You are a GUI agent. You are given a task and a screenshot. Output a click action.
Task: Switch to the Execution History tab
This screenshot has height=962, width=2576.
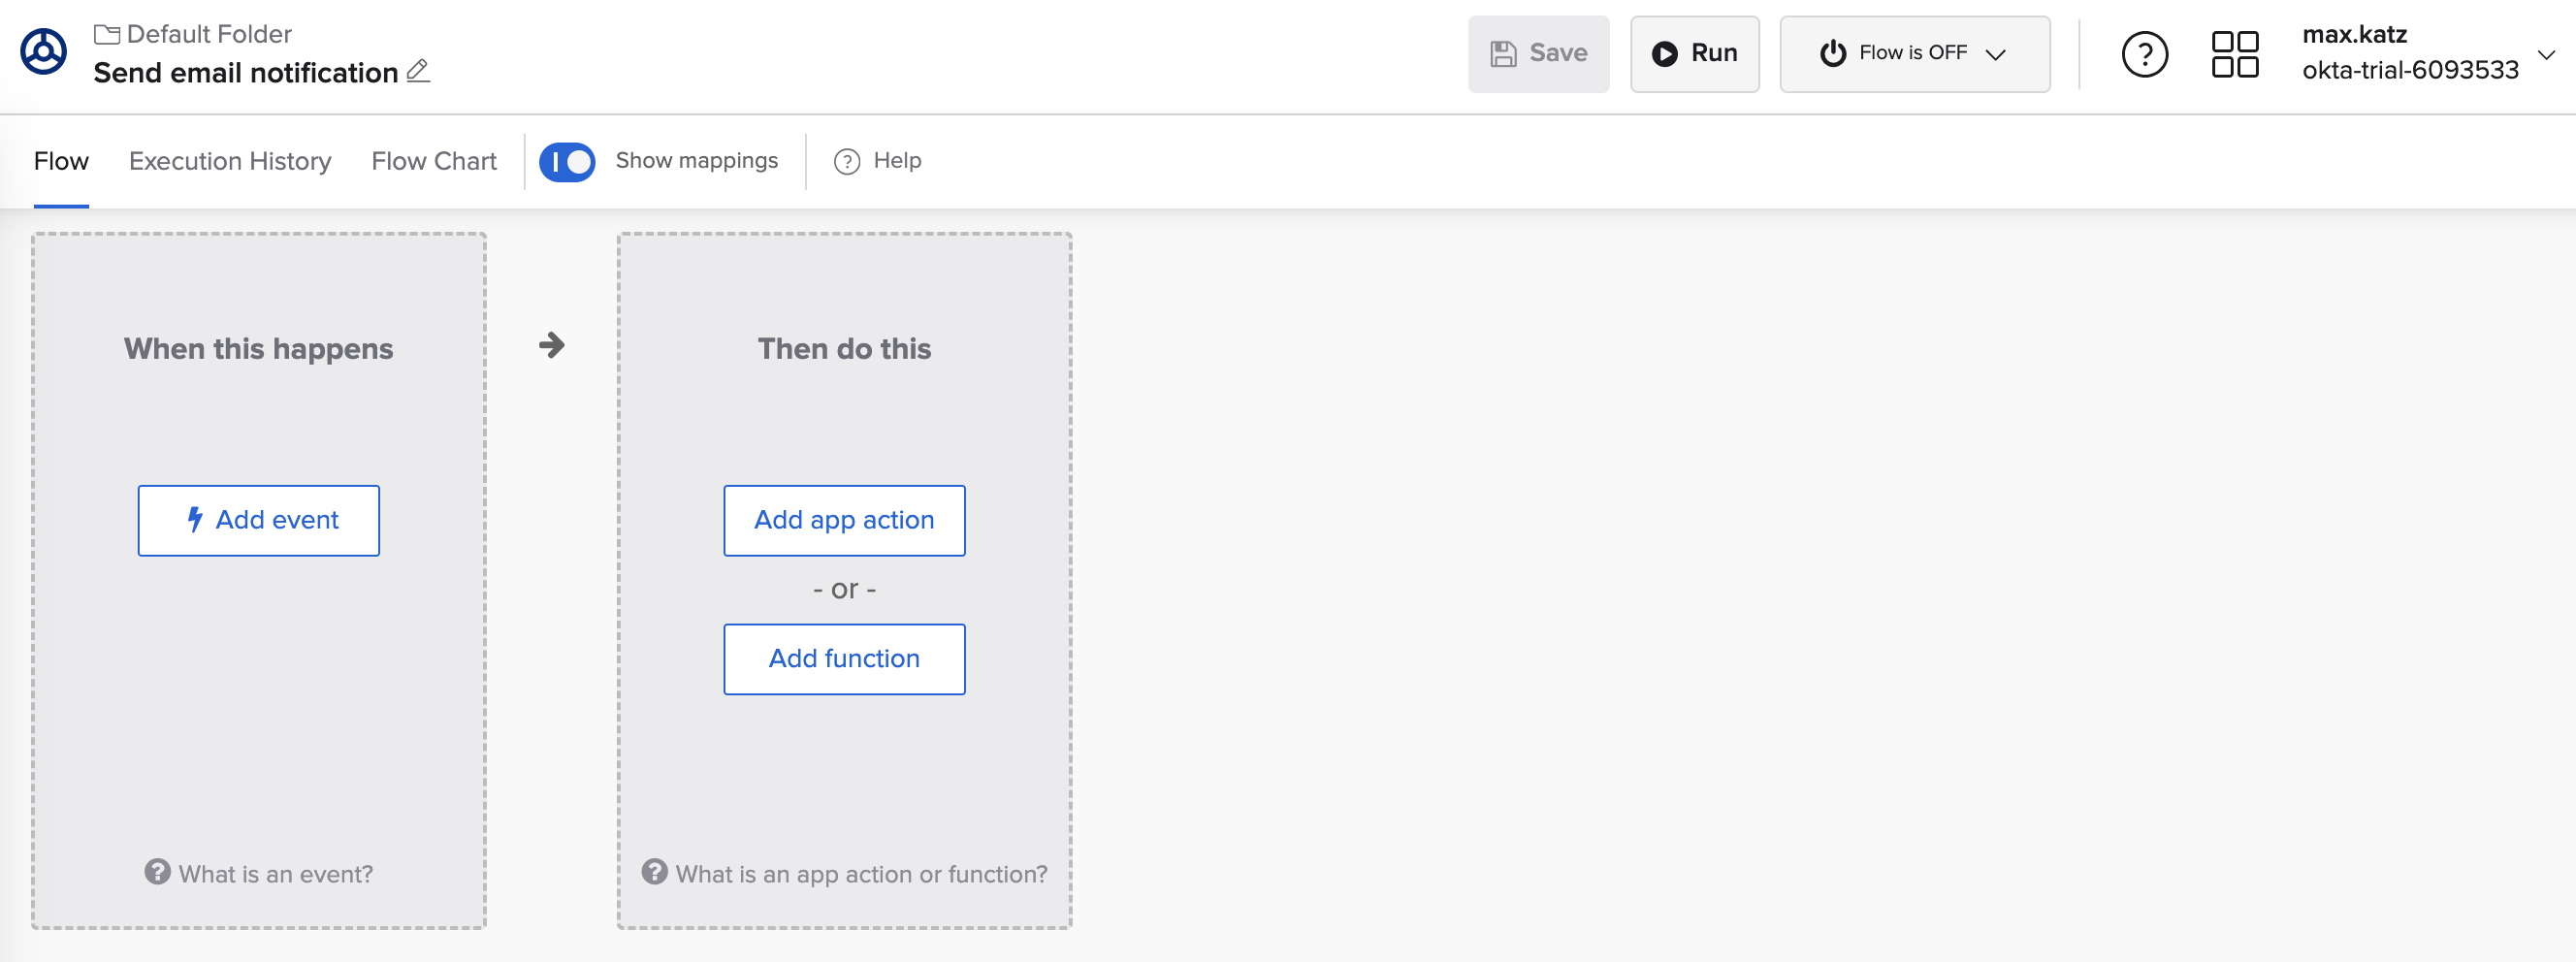click(230, 162)
